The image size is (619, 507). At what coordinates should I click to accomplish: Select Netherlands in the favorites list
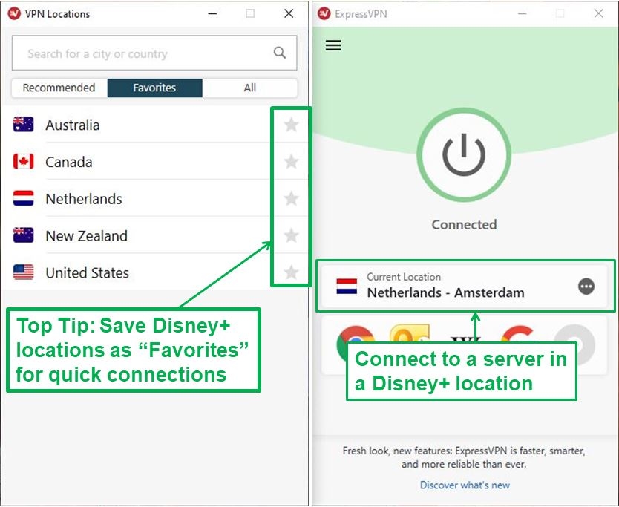154,199
